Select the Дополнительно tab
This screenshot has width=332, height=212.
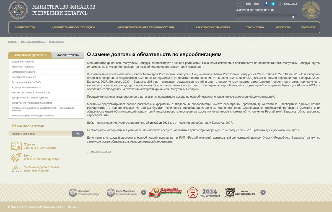[x=68, y=55]
